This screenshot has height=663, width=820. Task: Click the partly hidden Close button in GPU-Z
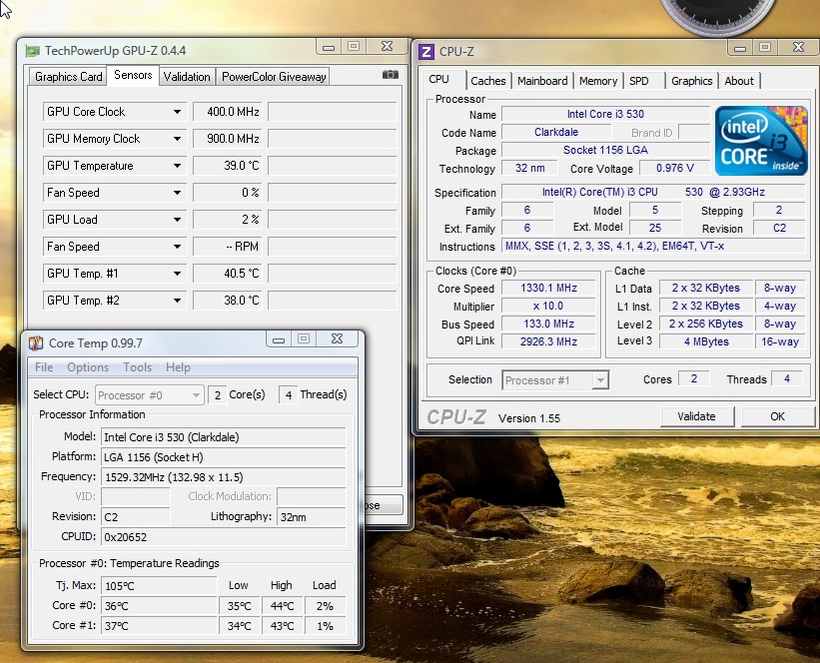pos(384,505)
